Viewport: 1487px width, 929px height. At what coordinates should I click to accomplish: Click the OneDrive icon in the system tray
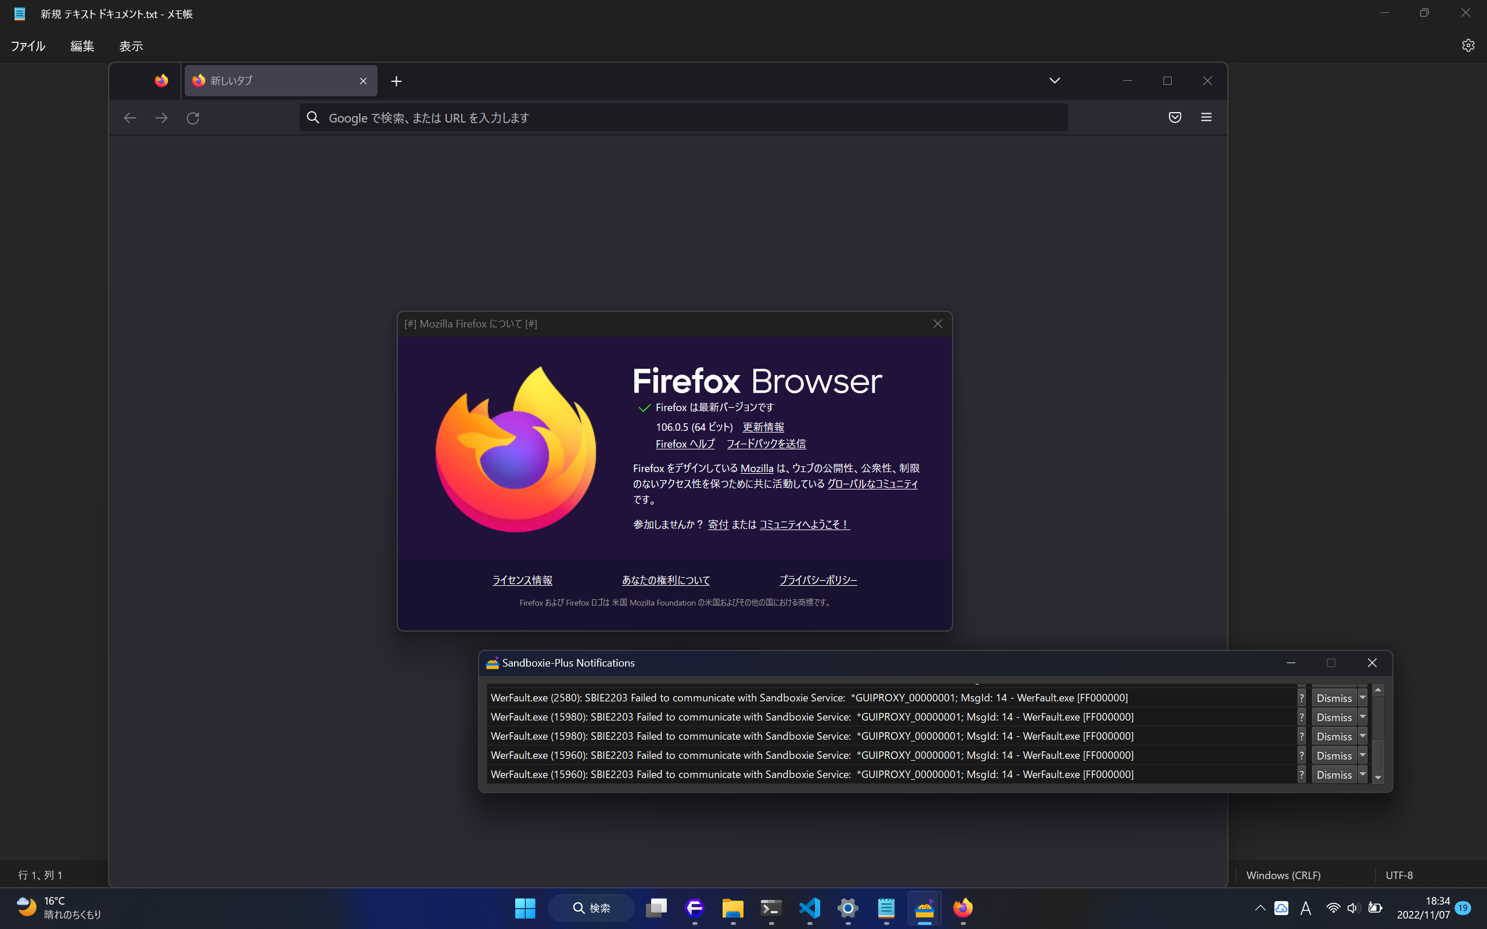point(1281,908)
